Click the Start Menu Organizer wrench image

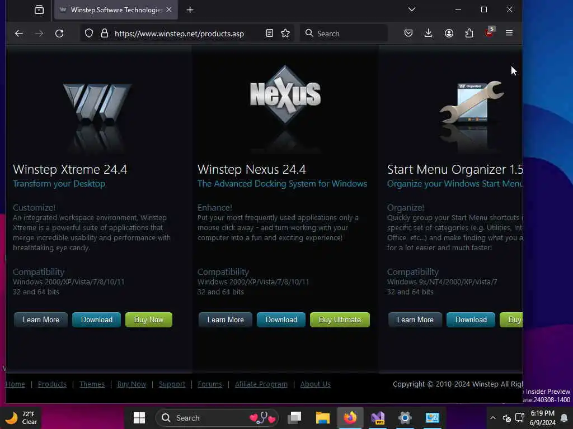471,102
